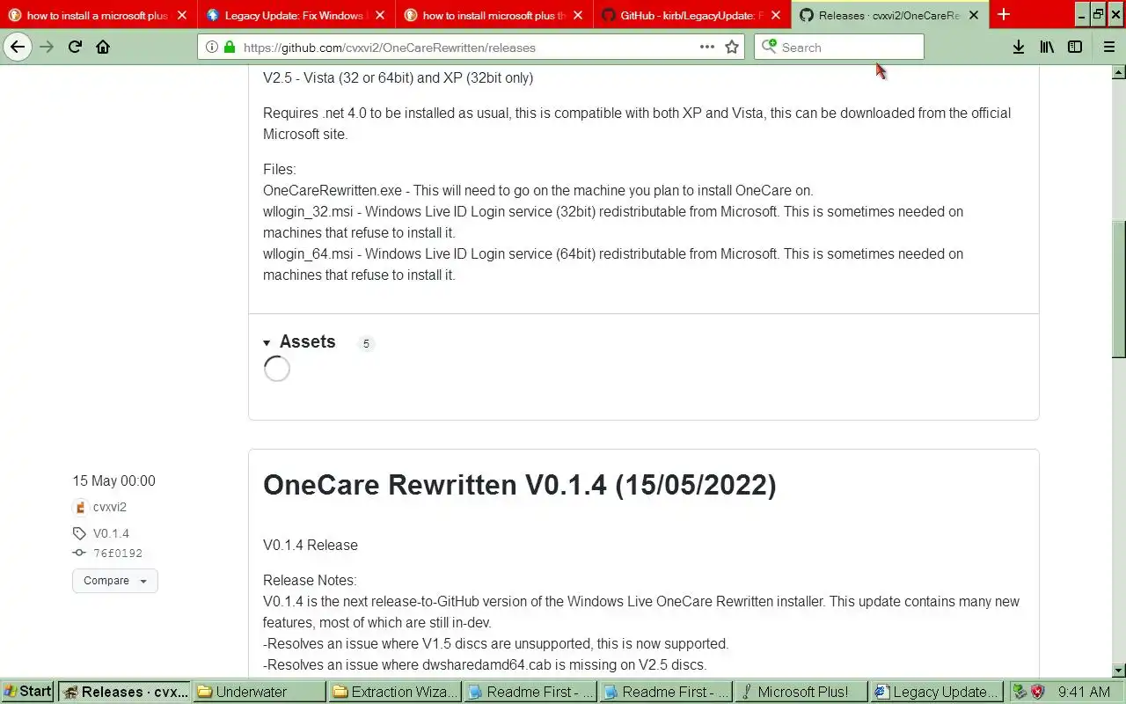Open commit 76f0192 link
The height and width of the screenshot is (704, 1126).
118,554
